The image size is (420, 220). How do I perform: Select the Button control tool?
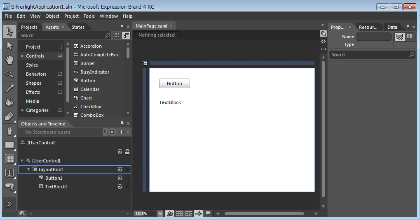tap(9, 187)
